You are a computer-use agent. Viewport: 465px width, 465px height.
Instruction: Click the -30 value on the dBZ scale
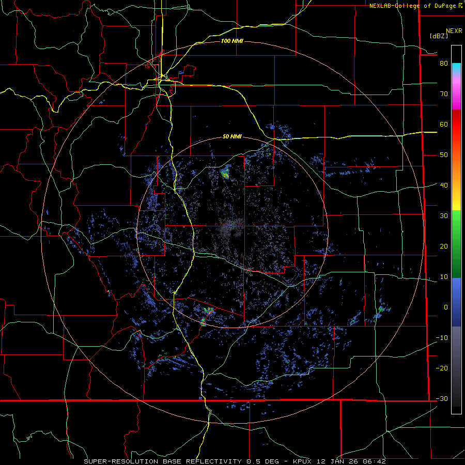pos(442,398)
